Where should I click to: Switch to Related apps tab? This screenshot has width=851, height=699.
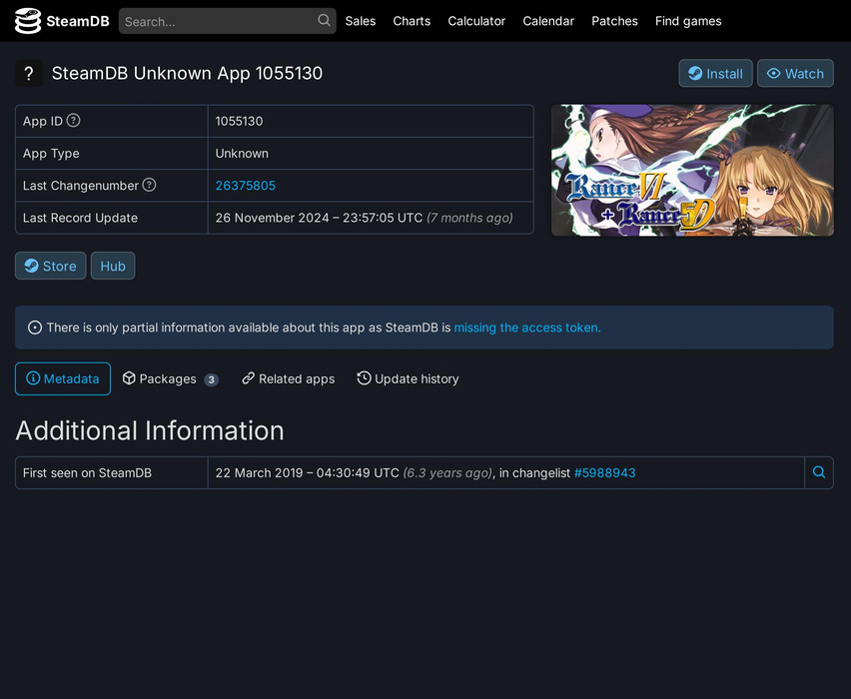pyautogui.click(x=289, y=378)
